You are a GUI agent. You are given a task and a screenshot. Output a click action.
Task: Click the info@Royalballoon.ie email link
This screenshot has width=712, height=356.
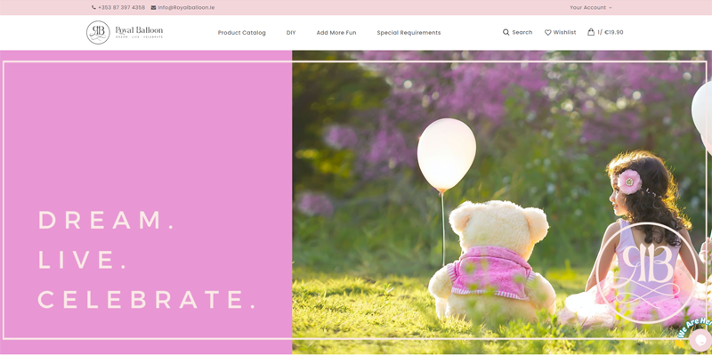tap(186, 8)
